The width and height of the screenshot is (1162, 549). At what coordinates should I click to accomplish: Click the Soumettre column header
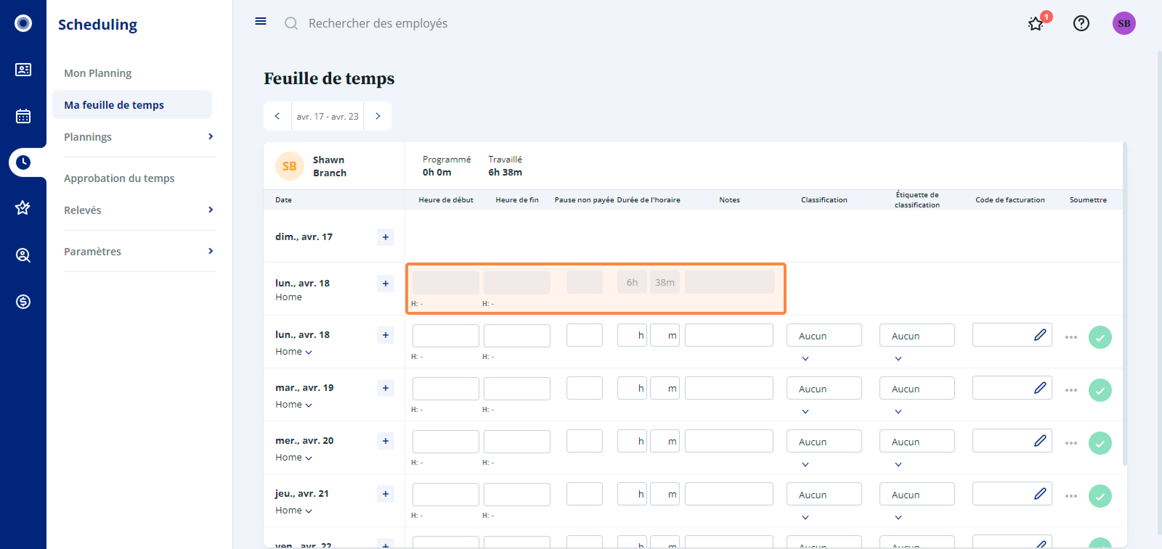[x=1088, y=199]
